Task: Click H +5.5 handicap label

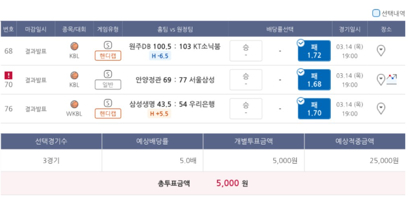Action: coord(159,114)
